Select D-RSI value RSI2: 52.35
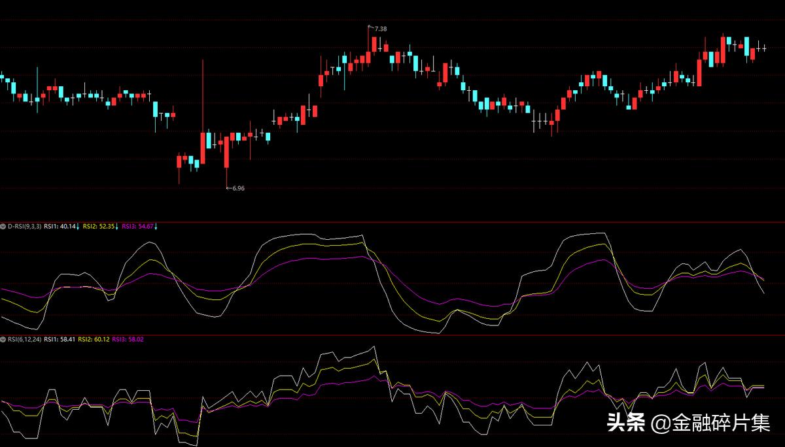This screenshot has height=447, width=785. coord(100,227)
